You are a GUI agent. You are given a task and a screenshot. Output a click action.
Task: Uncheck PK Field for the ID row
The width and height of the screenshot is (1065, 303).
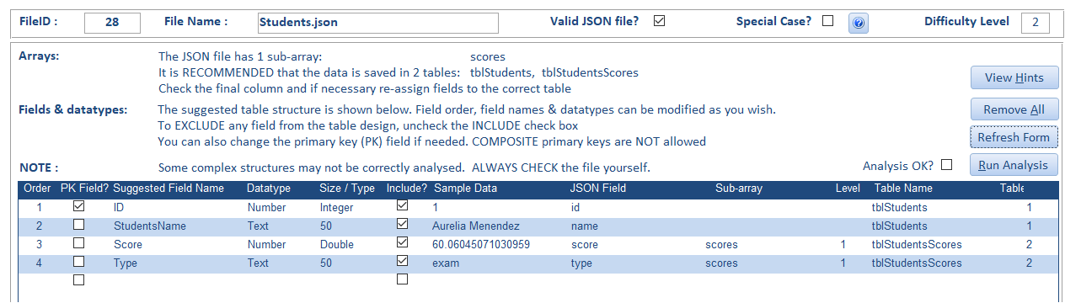[x=78, y=206]
